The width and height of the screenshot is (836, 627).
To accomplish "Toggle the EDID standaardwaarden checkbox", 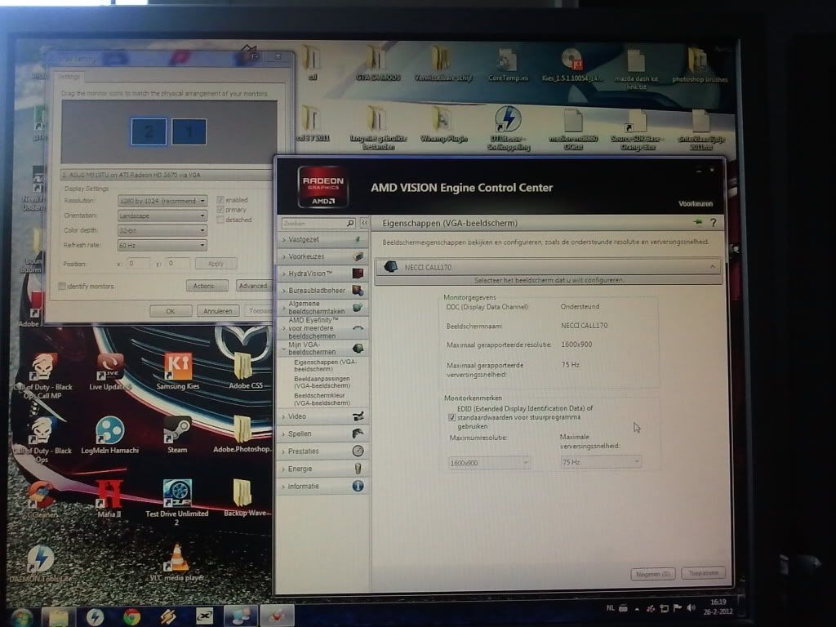I will click(x=452, y=417).
